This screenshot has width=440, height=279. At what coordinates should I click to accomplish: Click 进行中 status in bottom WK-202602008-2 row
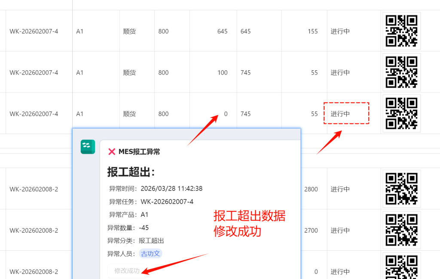[340, 272]
